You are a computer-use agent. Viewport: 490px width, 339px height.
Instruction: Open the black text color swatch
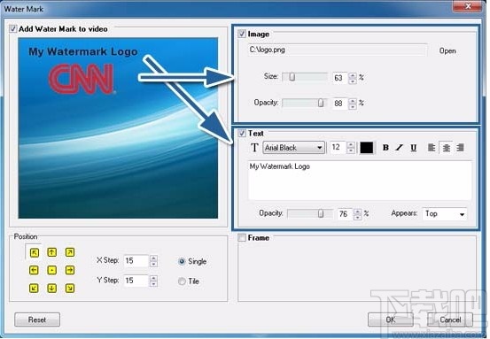tap(366, 148)
